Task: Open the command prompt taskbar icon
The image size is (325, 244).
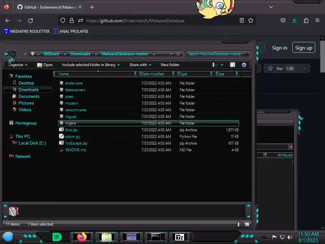Action: click(156, 237)
